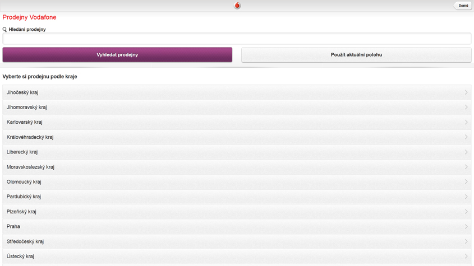Click the search magnifier icon
474x266 pixels.
pos(4,29)
